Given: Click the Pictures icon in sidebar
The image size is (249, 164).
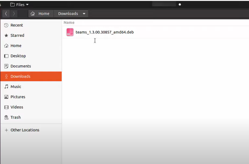Looking at the screenshot, I should pyautogui.click(x=6, y=97).
